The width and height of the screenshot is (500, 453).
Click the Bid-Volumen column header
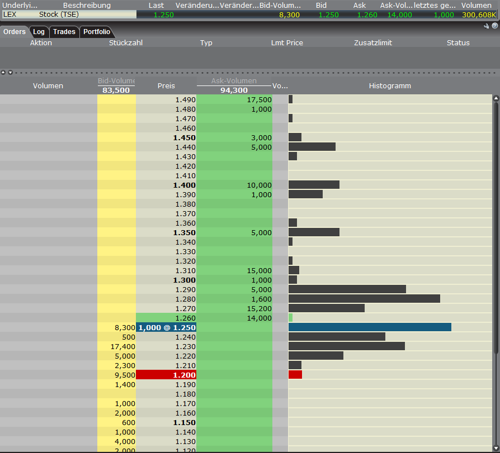(116, 81)
